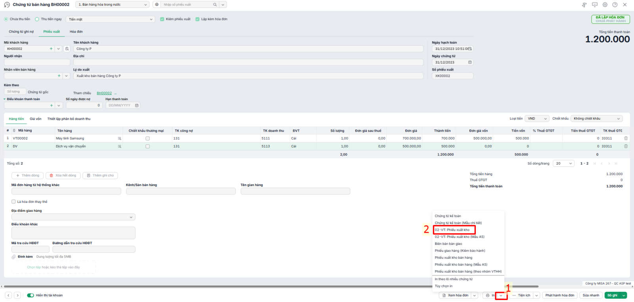Click the Phát hành hóa đơn button
This screenshot has height=302, width=634.
560,295
